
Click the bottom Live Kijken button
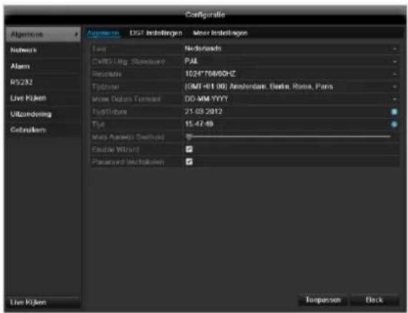point(43,302)
